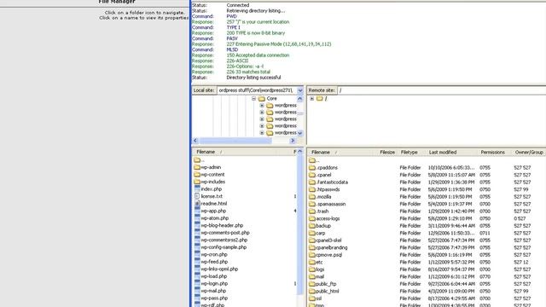This screenshot has height=307, width=546.
Task: Open the .cpaddons remote folder icon
Action: click(312, 168)
